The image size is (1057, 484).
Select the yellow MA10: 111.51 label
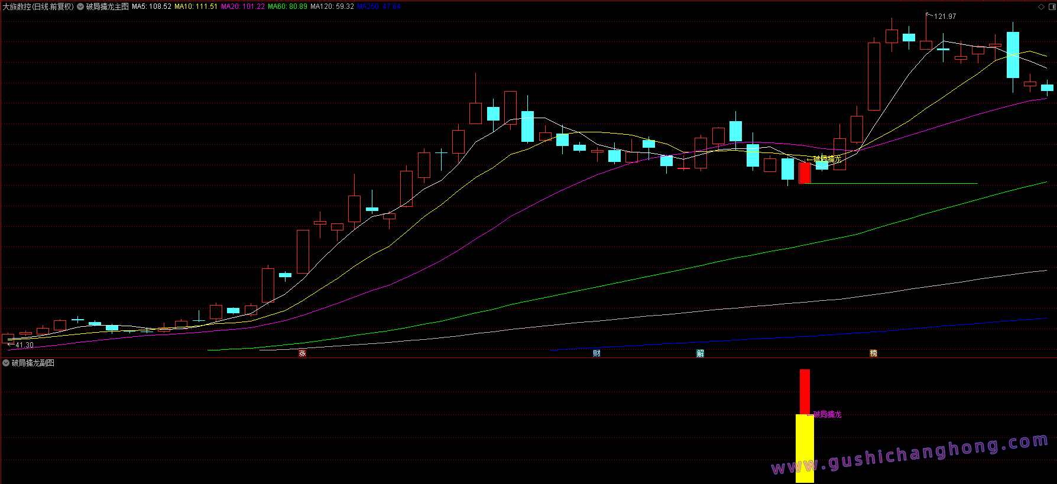196,7
